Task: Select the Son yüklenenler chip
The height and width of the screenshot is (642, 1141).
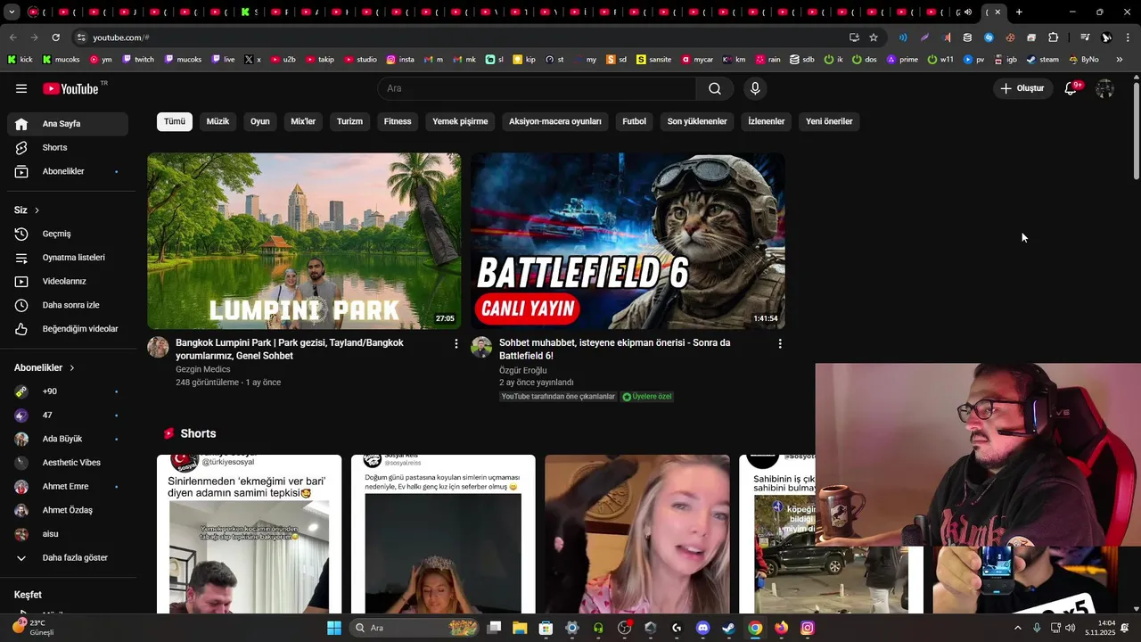Action: pos(697,121)
